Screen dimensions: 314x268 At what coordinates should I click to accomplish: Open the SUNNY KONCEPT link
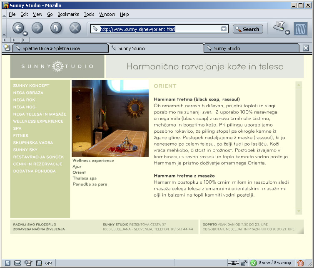[x=31, y=86]
